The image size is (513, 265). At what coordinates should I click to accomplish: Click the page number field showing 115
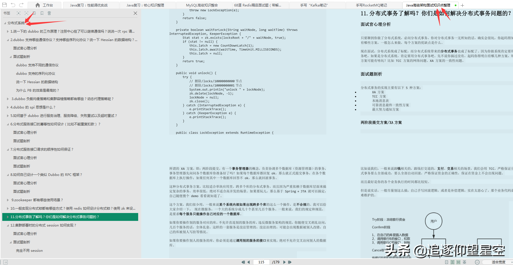point(261,262)
